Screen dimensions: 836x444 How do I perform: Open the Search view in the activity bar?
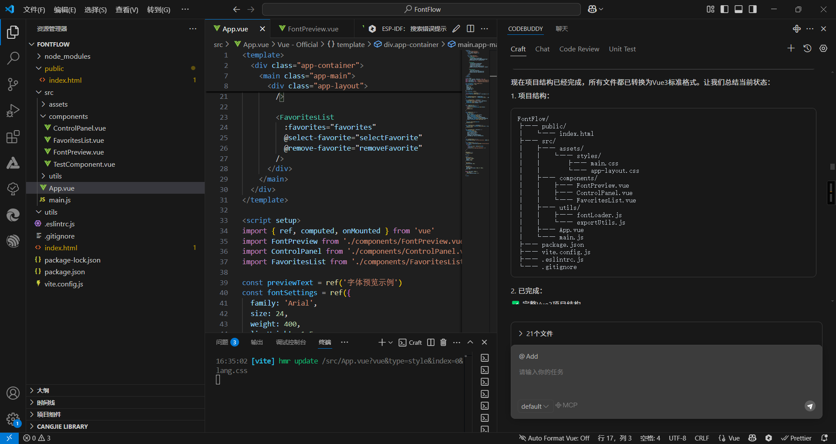pyautogui.click(x=13, y=58)
